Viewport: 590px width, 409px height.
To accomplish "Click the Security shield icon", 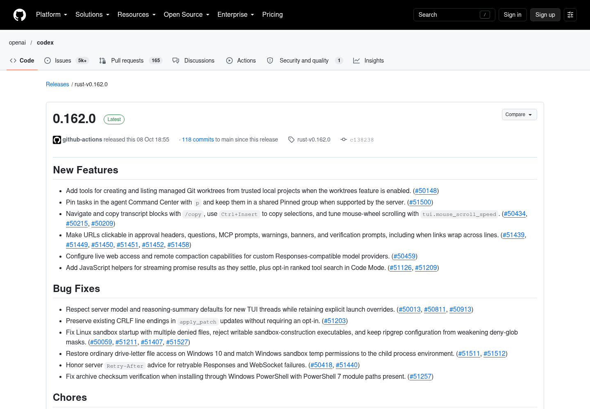I will click(270, 61).
